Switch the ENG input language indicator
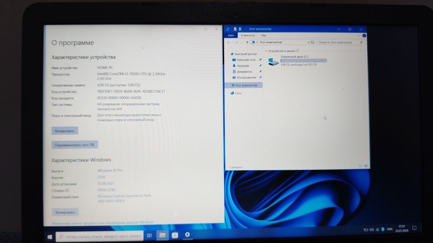The image size is (433, 243). tap(390, 229)
